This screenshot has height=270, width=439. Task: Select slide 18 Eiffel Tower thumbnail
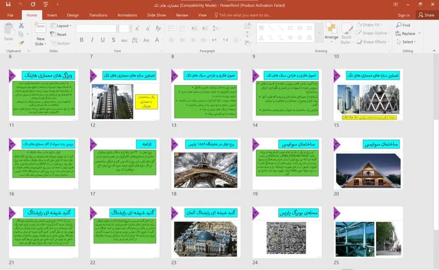point(206,163)
